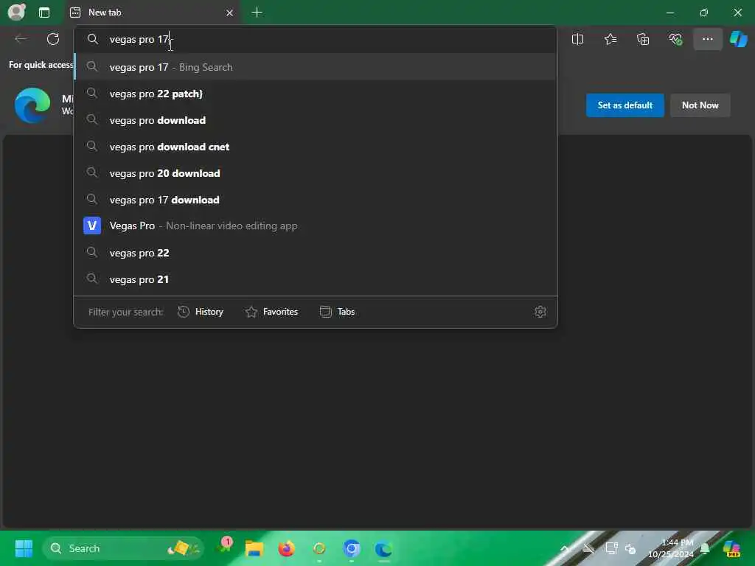This screenshot has height=566, width=755.
Task: Open the split screen icon
Action: 577,39
